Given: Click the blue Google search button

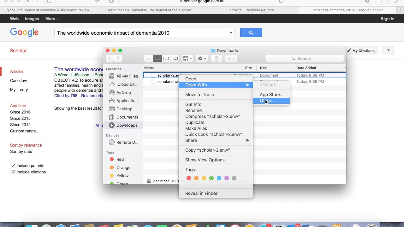Looking at the screenshot, I should coord(251,33).
